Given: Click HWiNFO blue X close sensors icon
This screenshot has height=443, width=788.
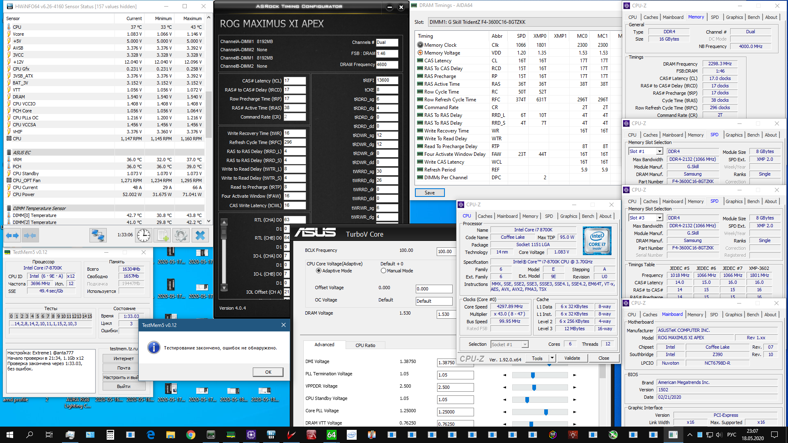Looking at the screenshot, I should coord(200,235).
